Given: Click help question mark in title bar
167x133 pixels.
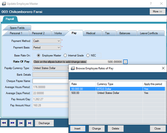Looking at the screenshot, I should pos(151,4).
